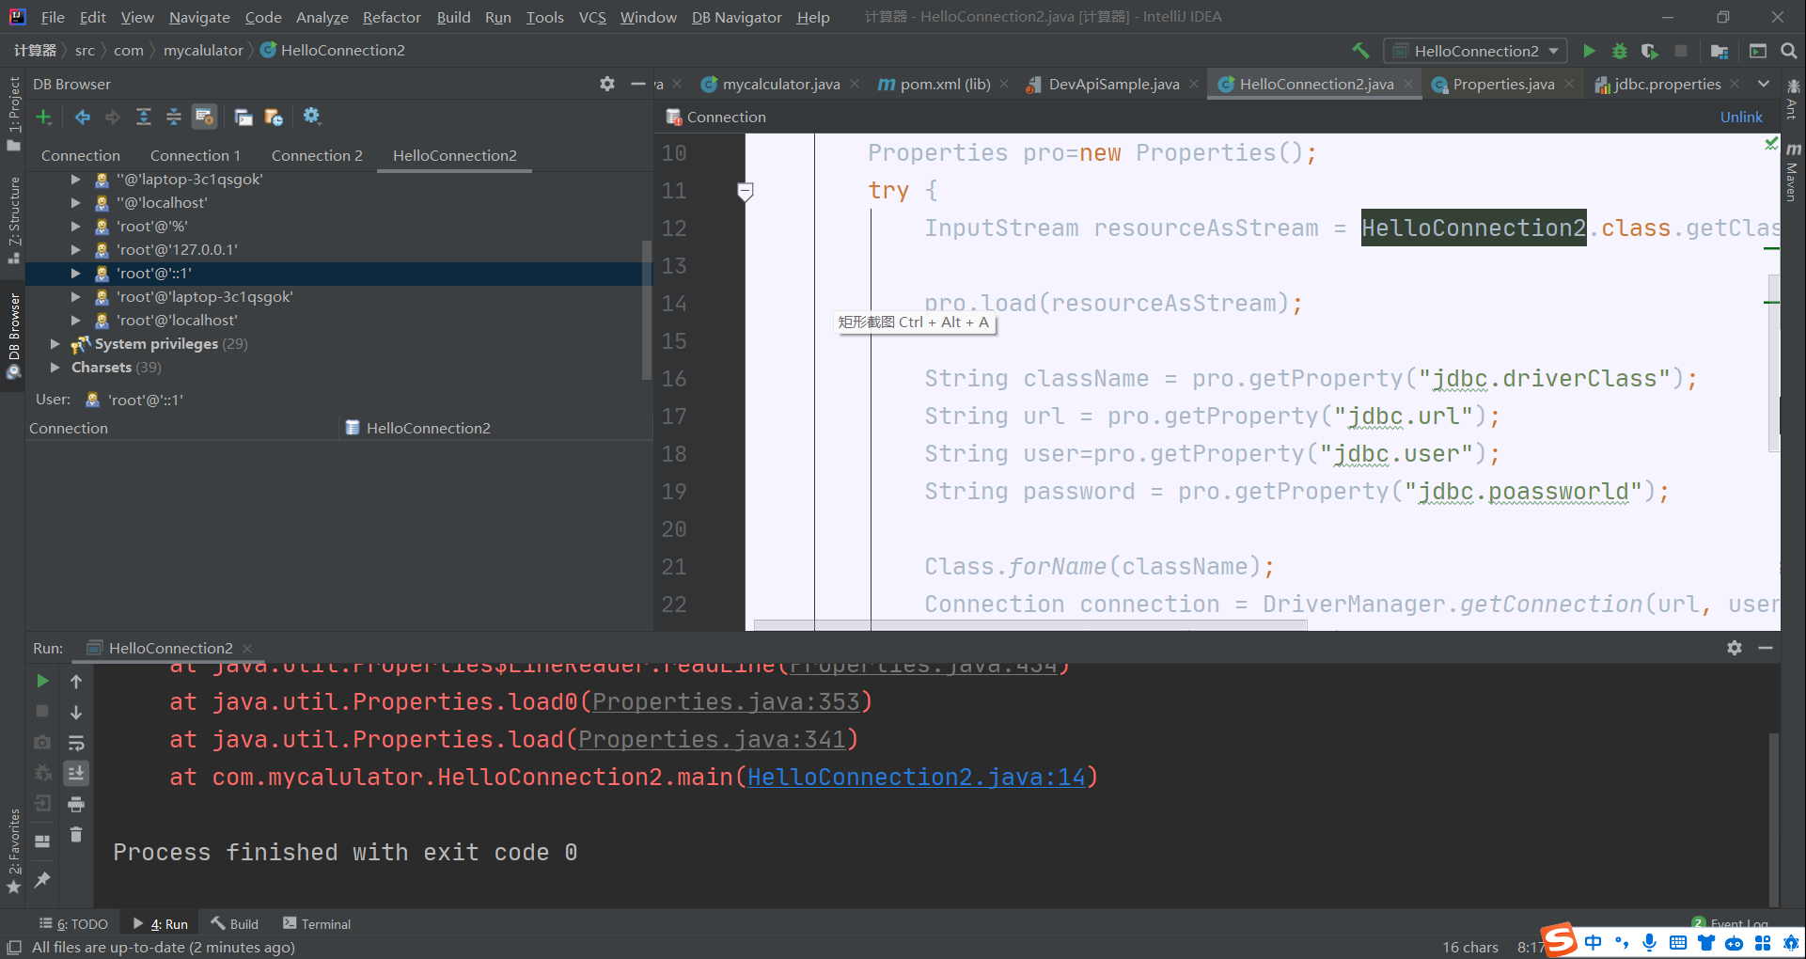Open Run panel gear settings
Viewport: 1806px width, 959px height.
pos(1735,648)
